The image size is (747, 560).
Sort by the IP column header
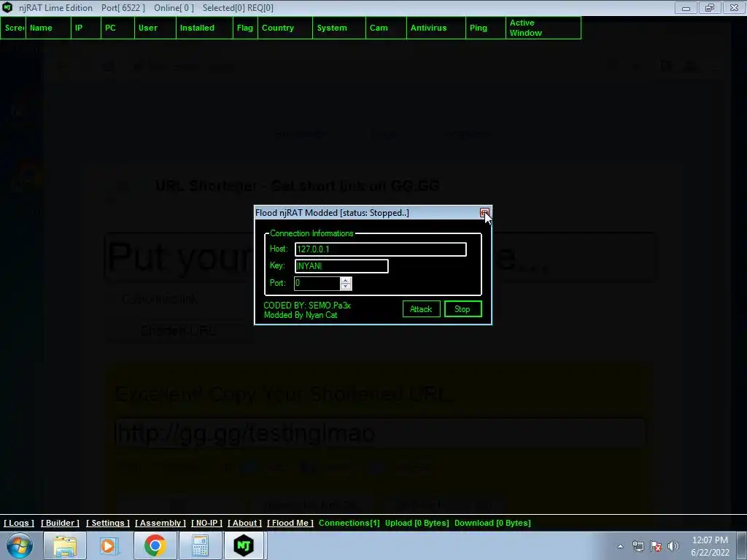pos(86,28)
